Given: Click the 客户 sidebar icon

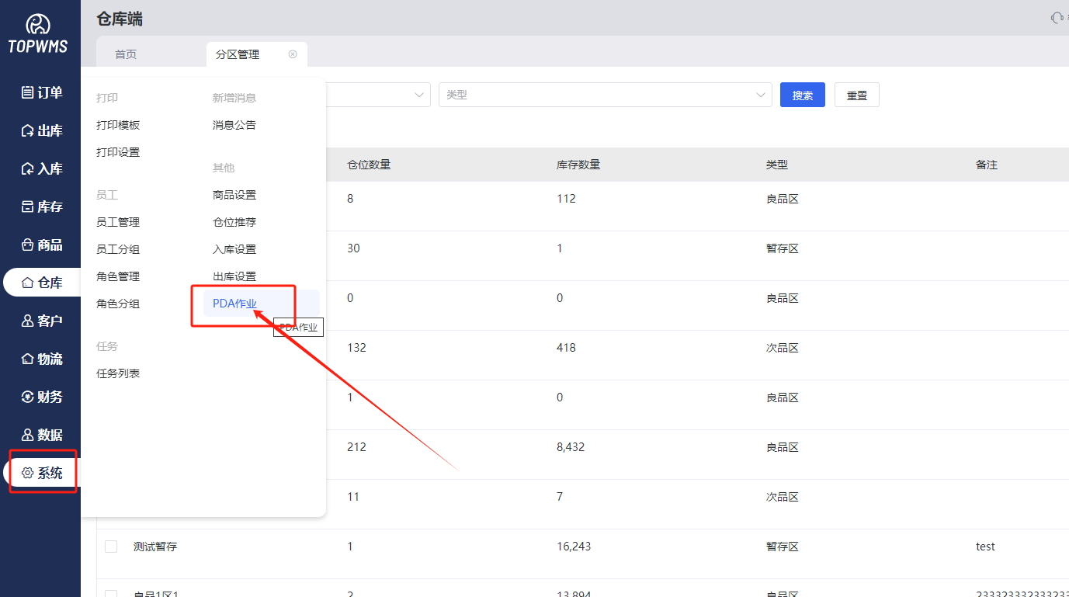Looking at the screenshot, I should pyautogui.click(x=28, y=321).
